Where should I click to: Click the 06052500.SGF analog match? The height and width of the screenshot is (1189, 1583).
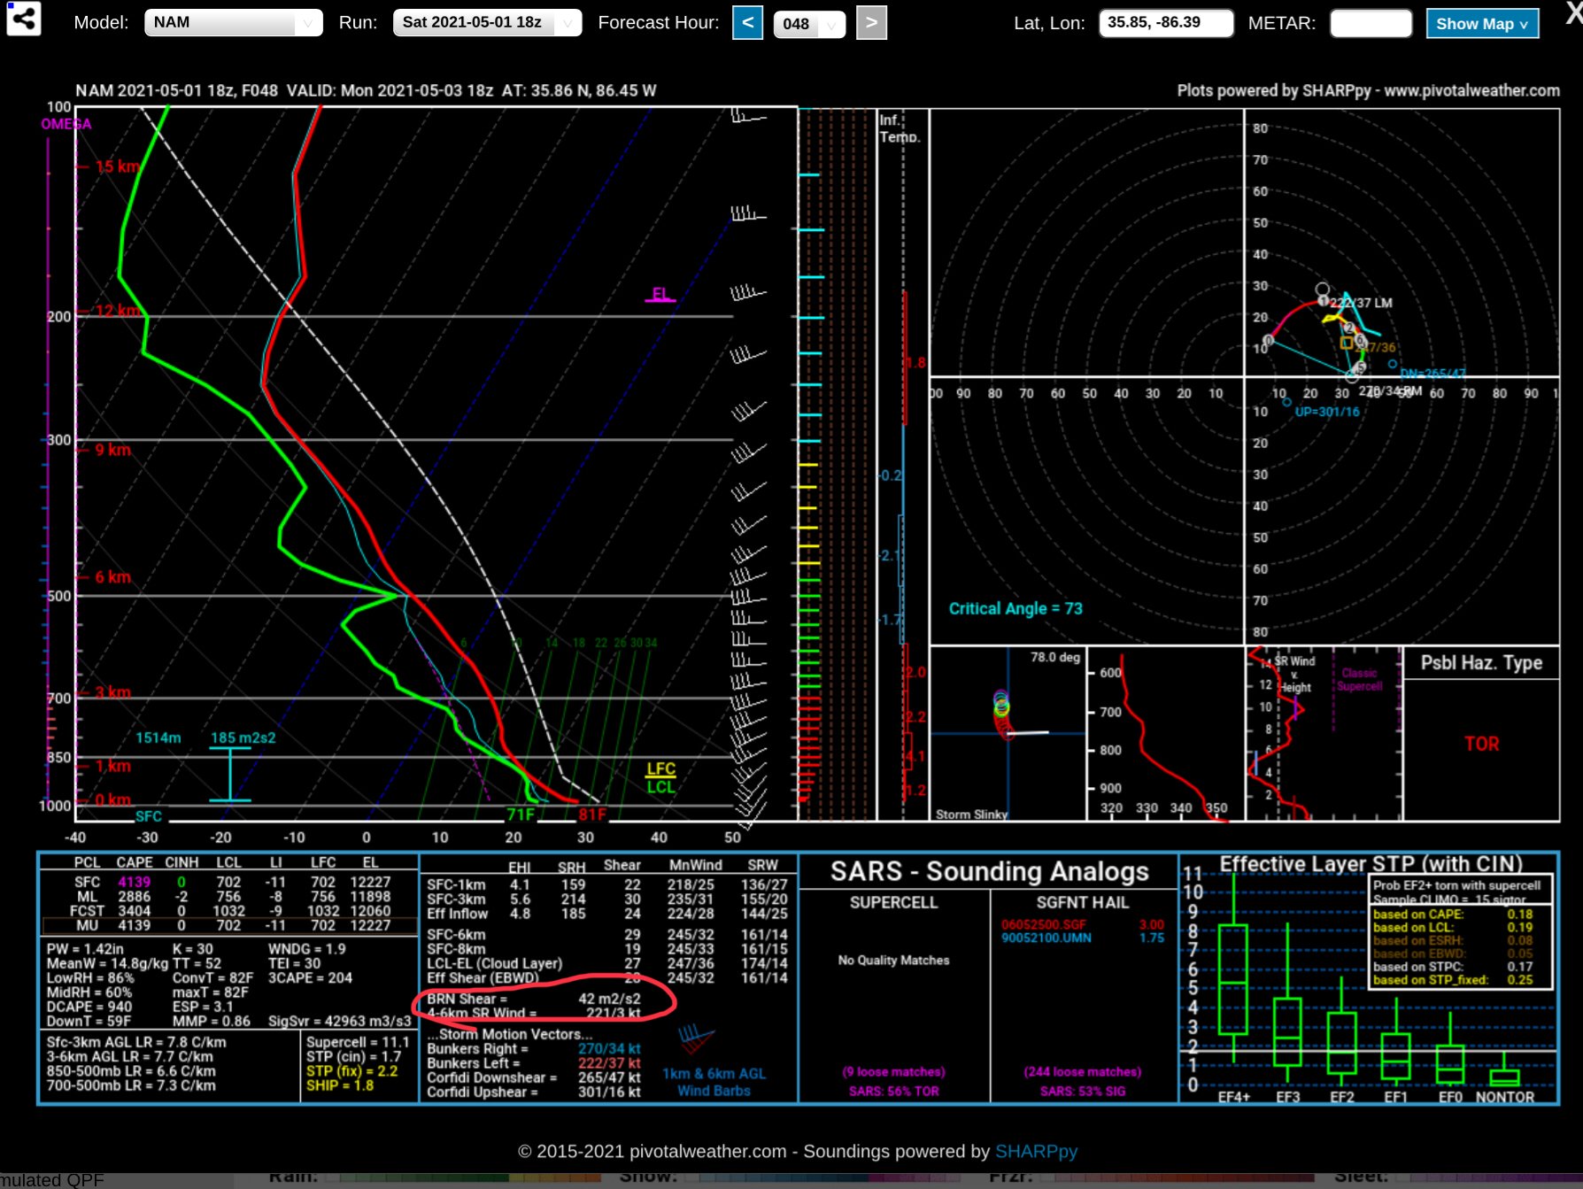point(1044,924)
